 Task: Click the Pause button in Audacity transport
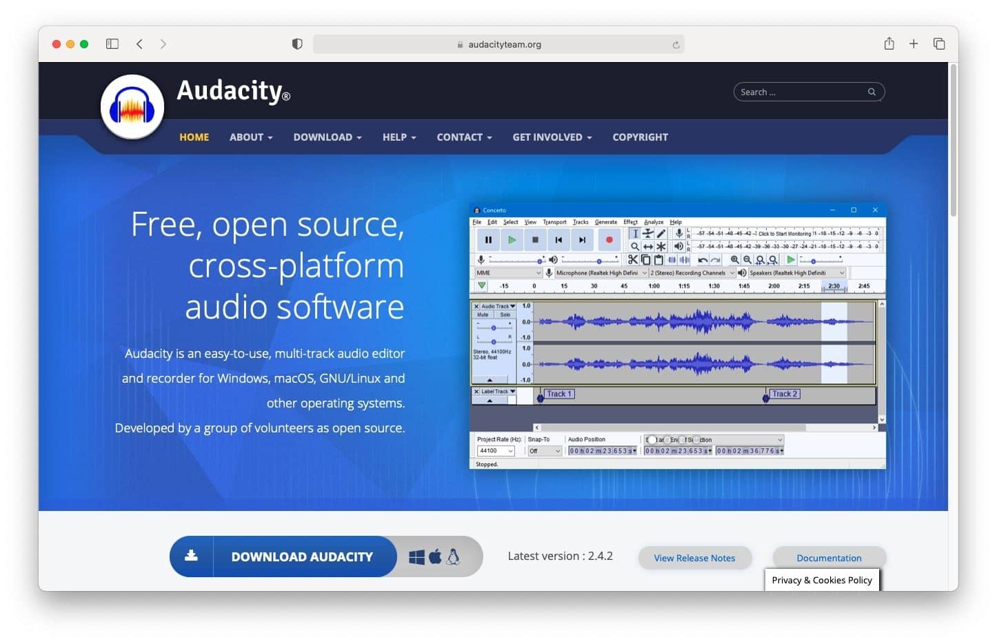point(488,240)
